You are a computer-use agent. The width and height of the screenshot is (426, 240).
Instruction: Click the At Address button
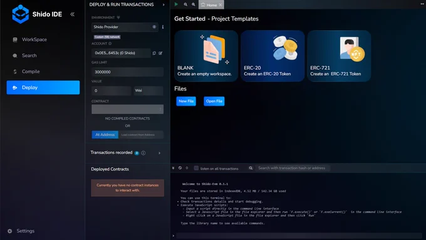point(105,135)
